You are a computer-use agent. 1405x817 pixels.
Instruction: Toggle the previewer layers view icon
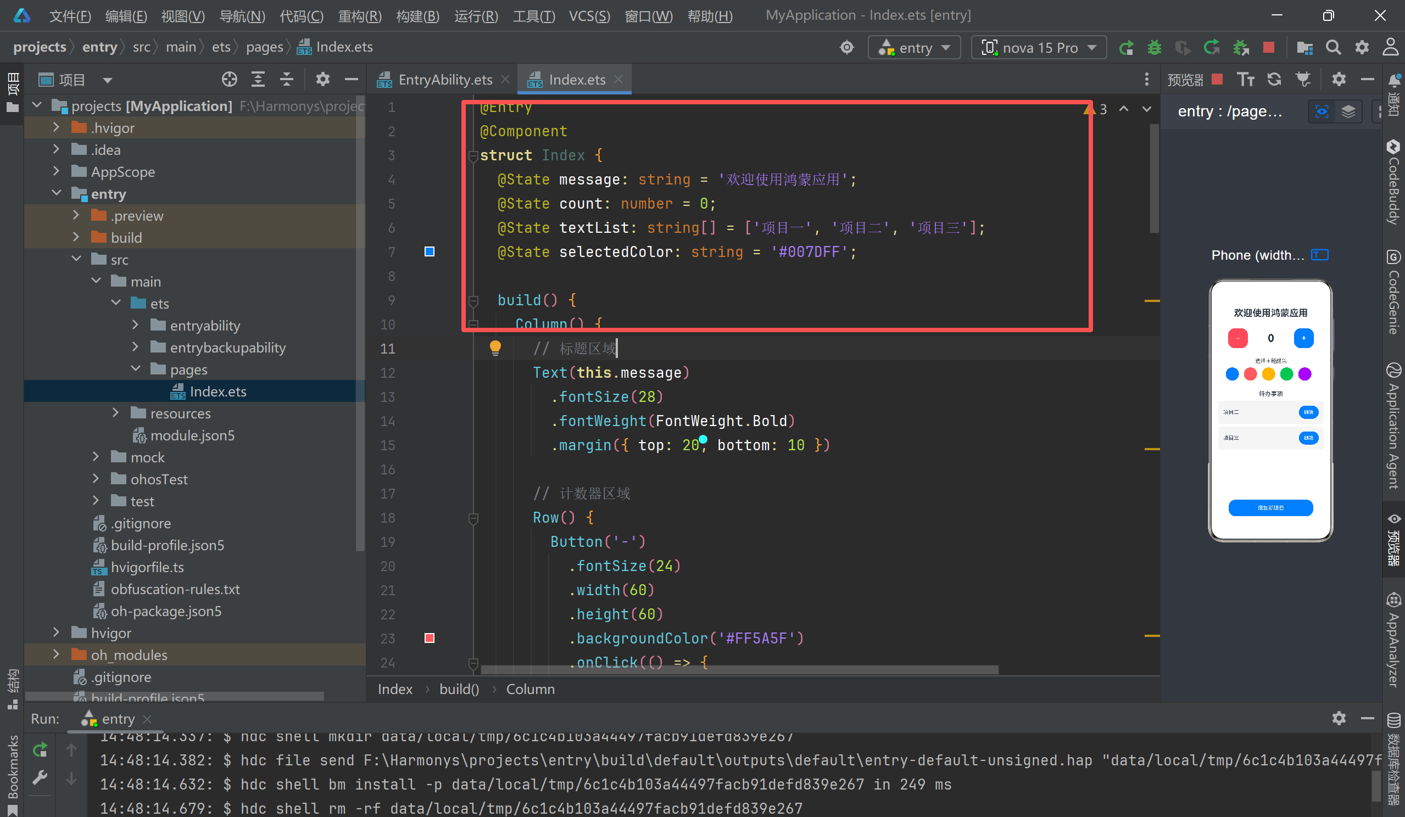click(x=1348, y=111)
